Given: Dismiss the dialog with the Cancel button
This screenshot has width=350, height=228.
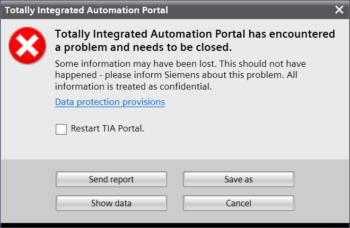Looking at the screenshot, I should [239, 203].
